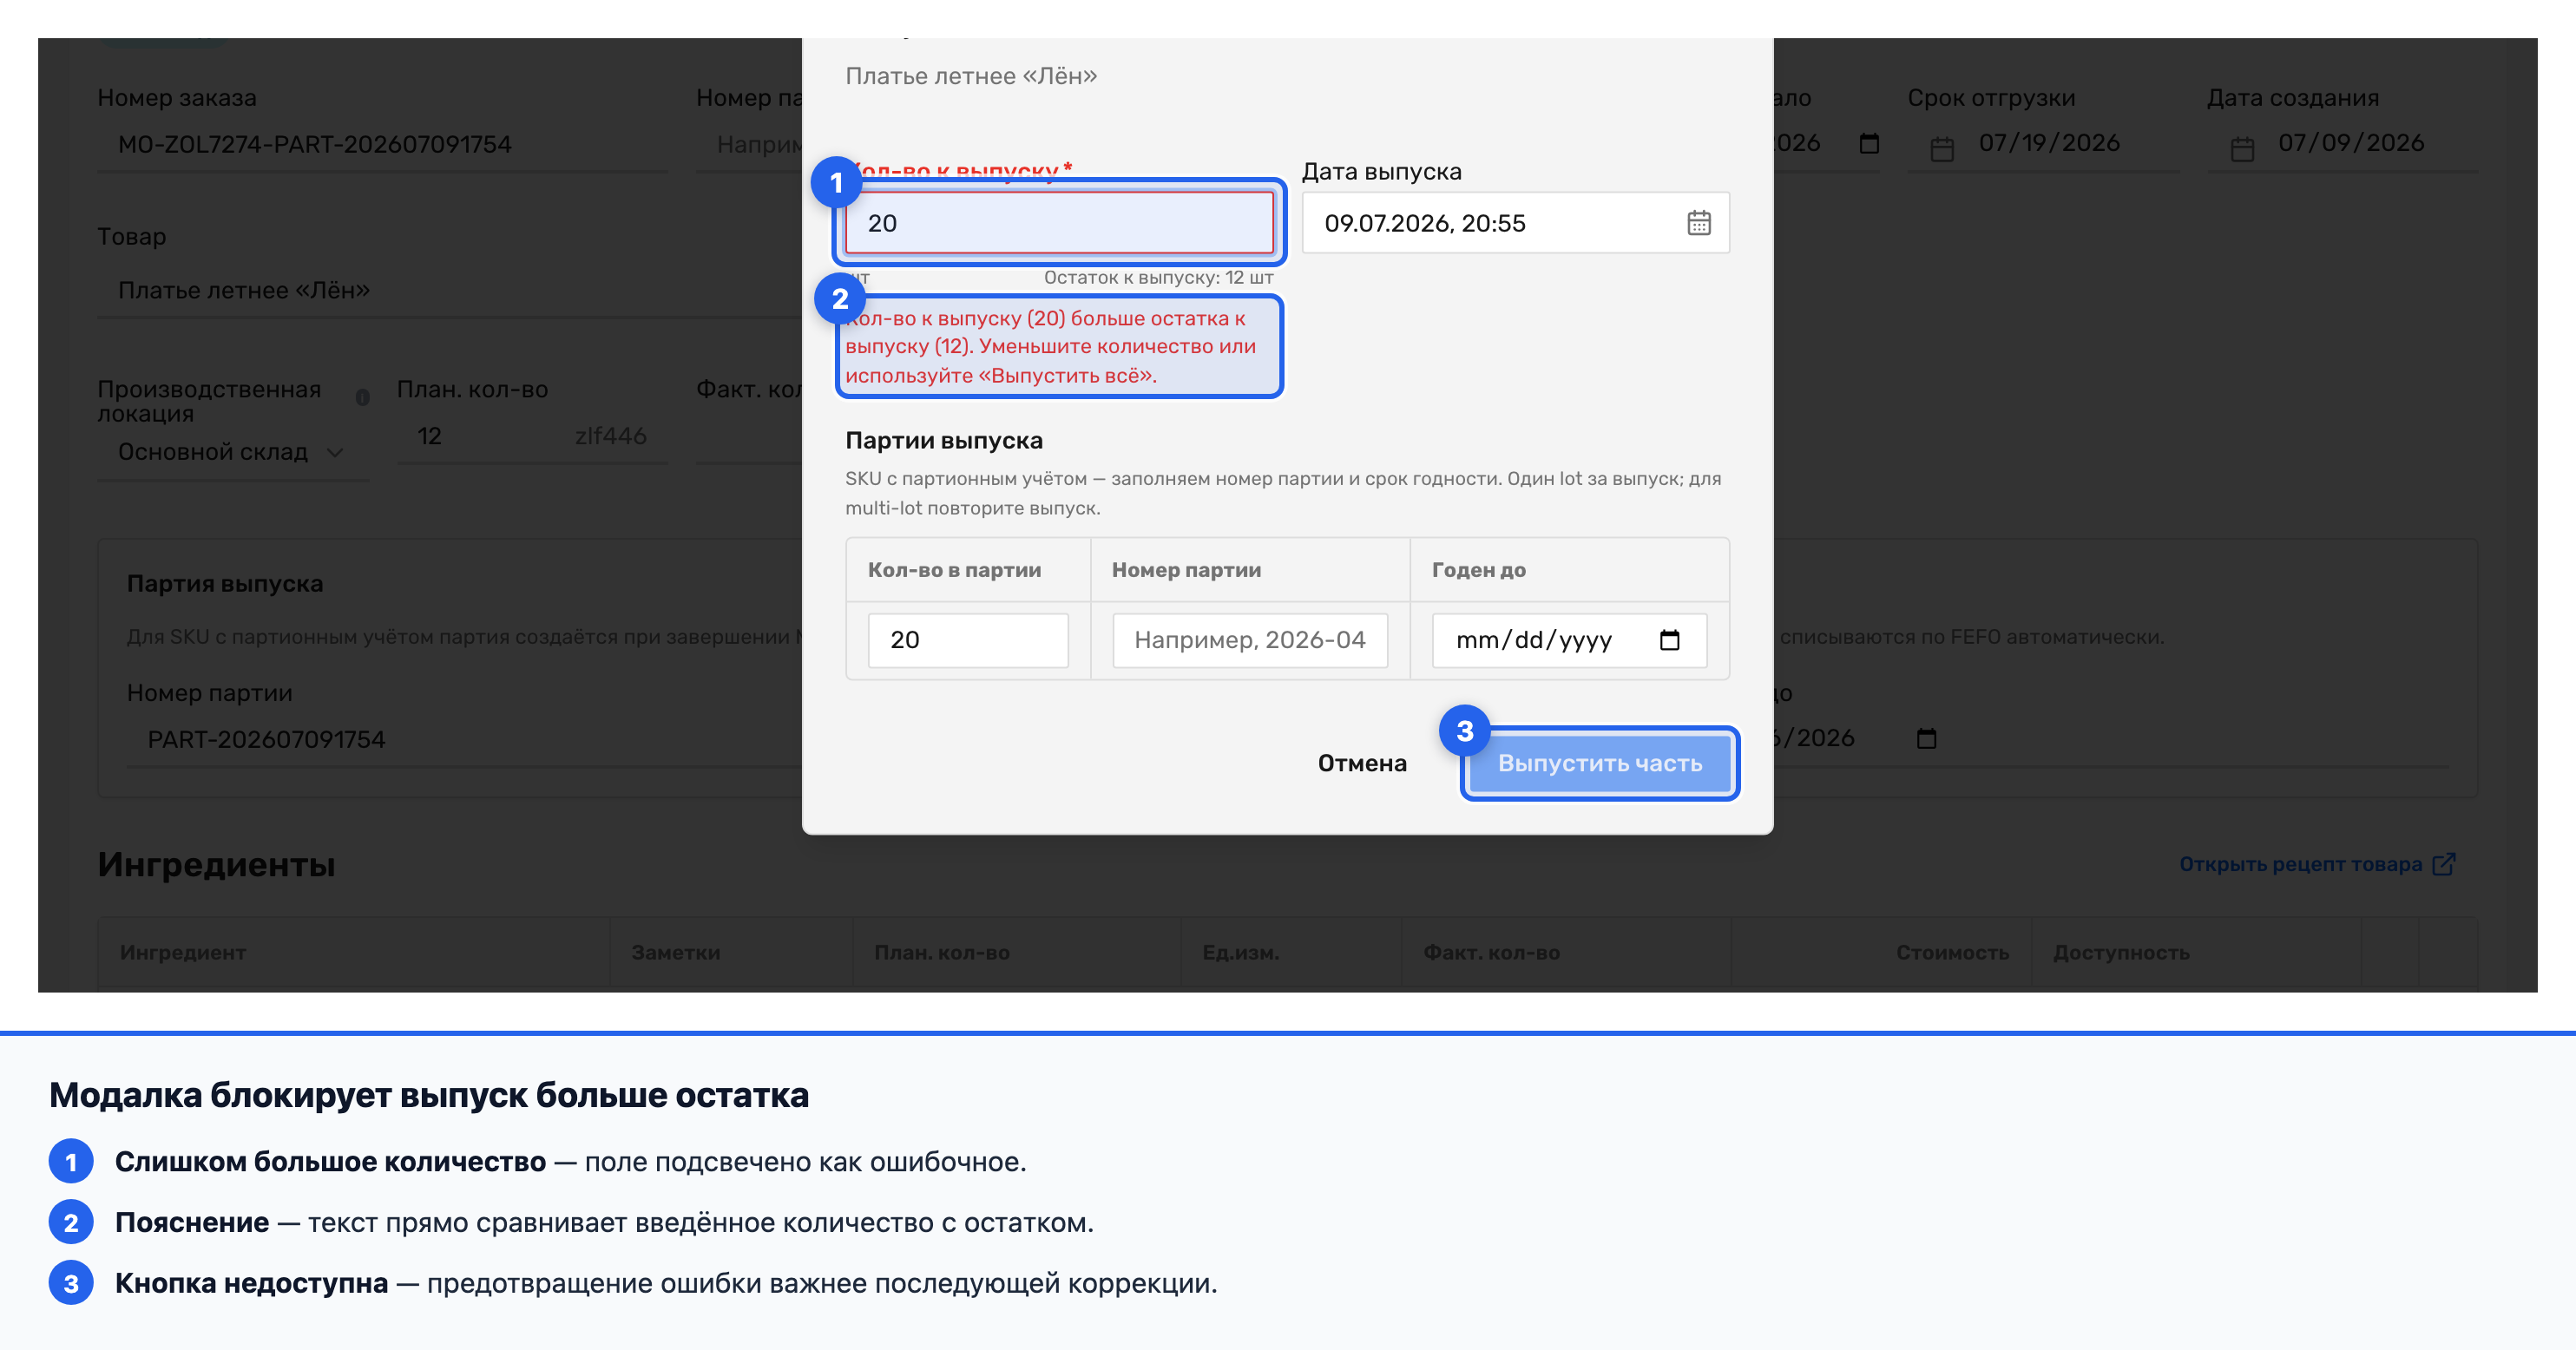Image resolution: width=2576 pixels, height=1350 pixels.
Task: Click the release quantity field showing 20
Action: click(x=1059, y=222)
